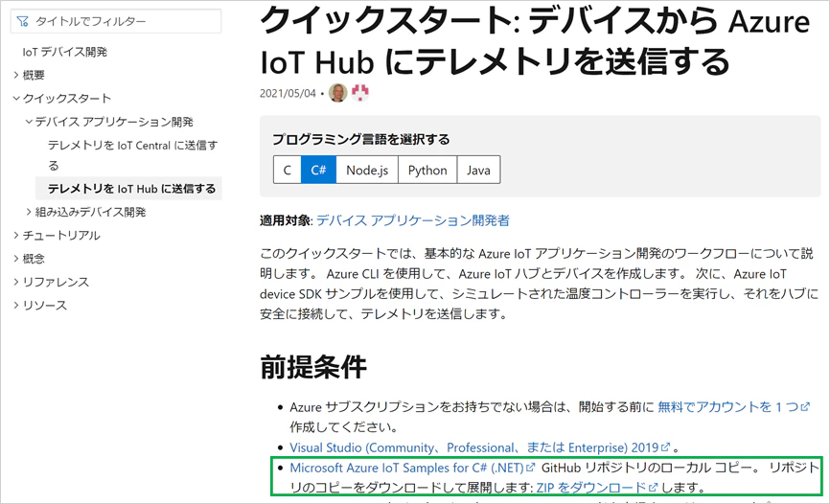Screen dimensions: 830x504
Task: Collapse デバイス アプリケーション開発 chevron
Action: click(29, 122)
